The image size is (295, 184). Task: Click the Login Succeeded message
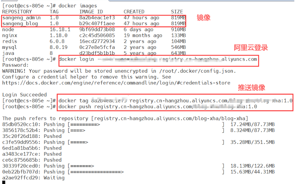point(24,95)
